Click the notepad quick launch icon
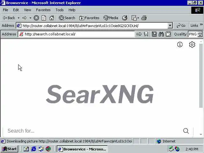This screenshot has height=153, width=204. 26,149
